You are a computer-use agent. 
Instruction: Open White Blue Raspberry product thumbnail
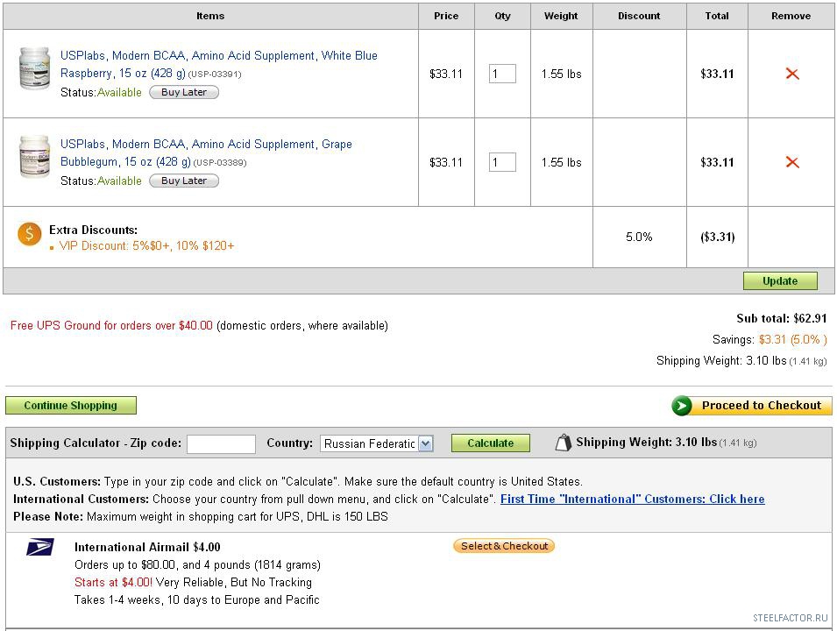click(x=35, y=68)
